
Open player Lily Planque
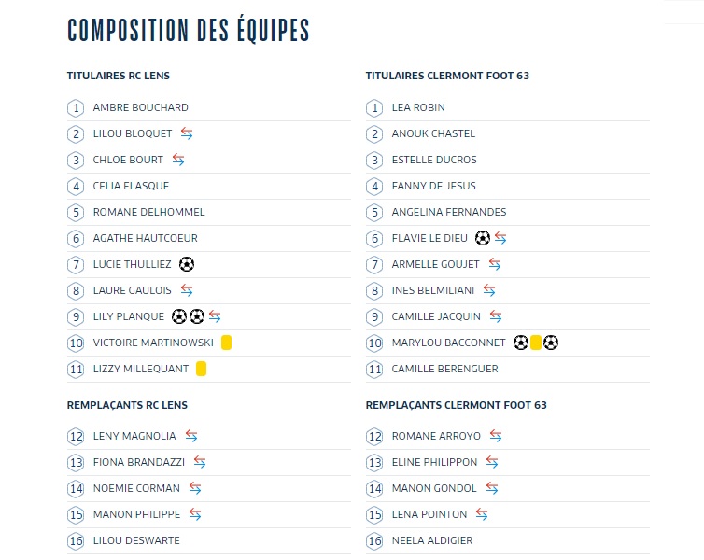click(x=128, y=316)
